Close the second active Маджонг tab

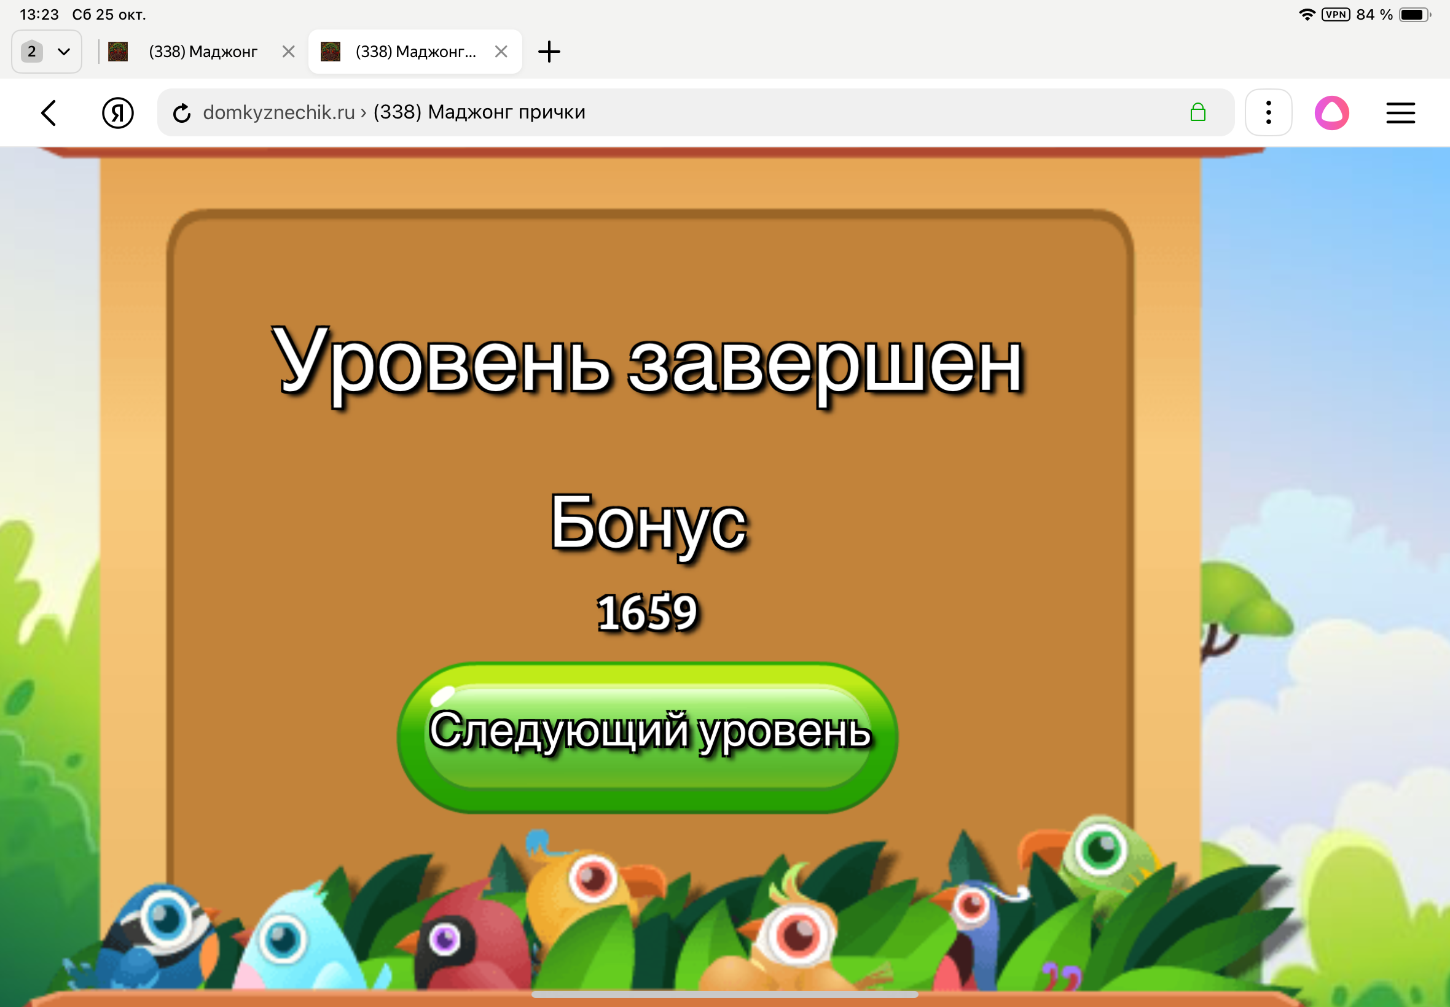click(x=501, y=52)
